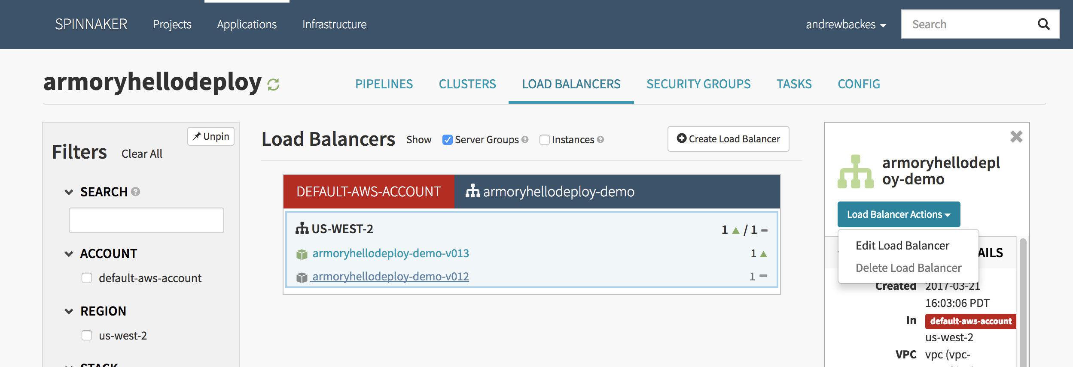Select Edit Load Balancer menu item
The image size is (1073, 367).
pos(902,246)
